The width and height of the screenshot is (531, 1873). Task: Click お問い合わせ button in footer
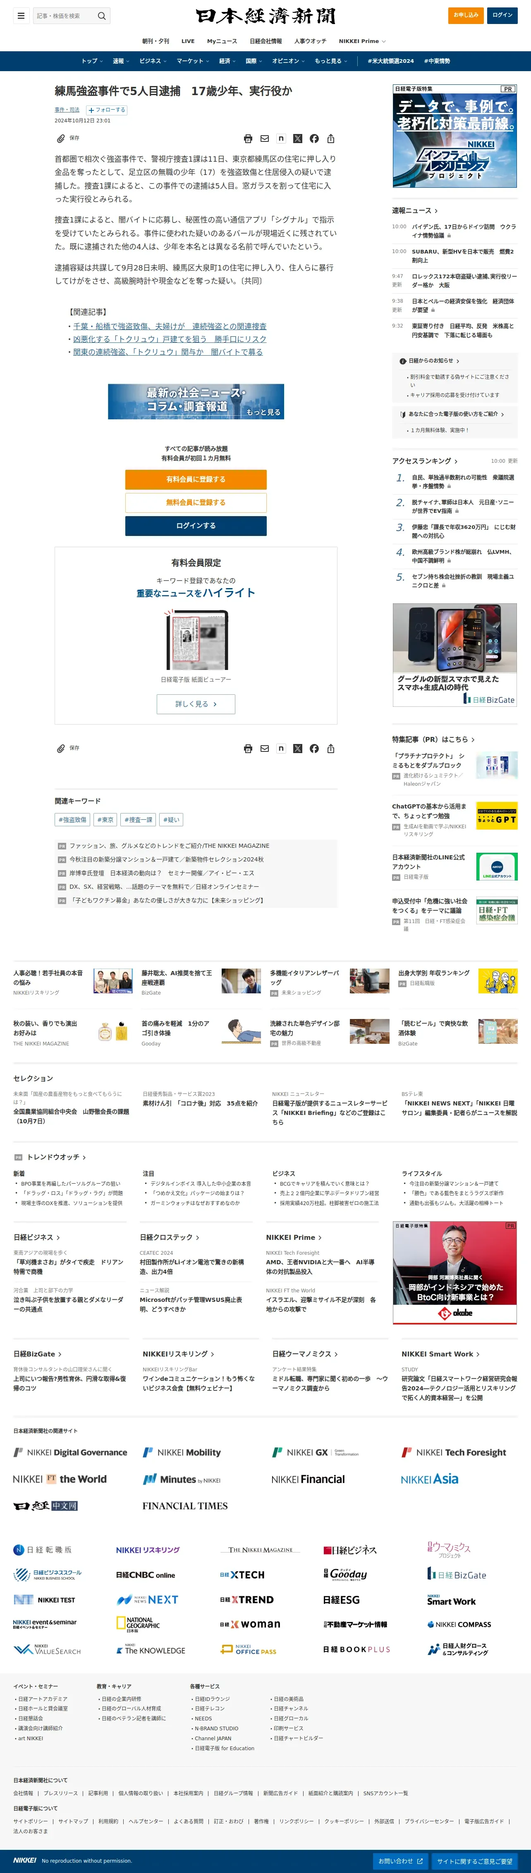point(400,1861)
